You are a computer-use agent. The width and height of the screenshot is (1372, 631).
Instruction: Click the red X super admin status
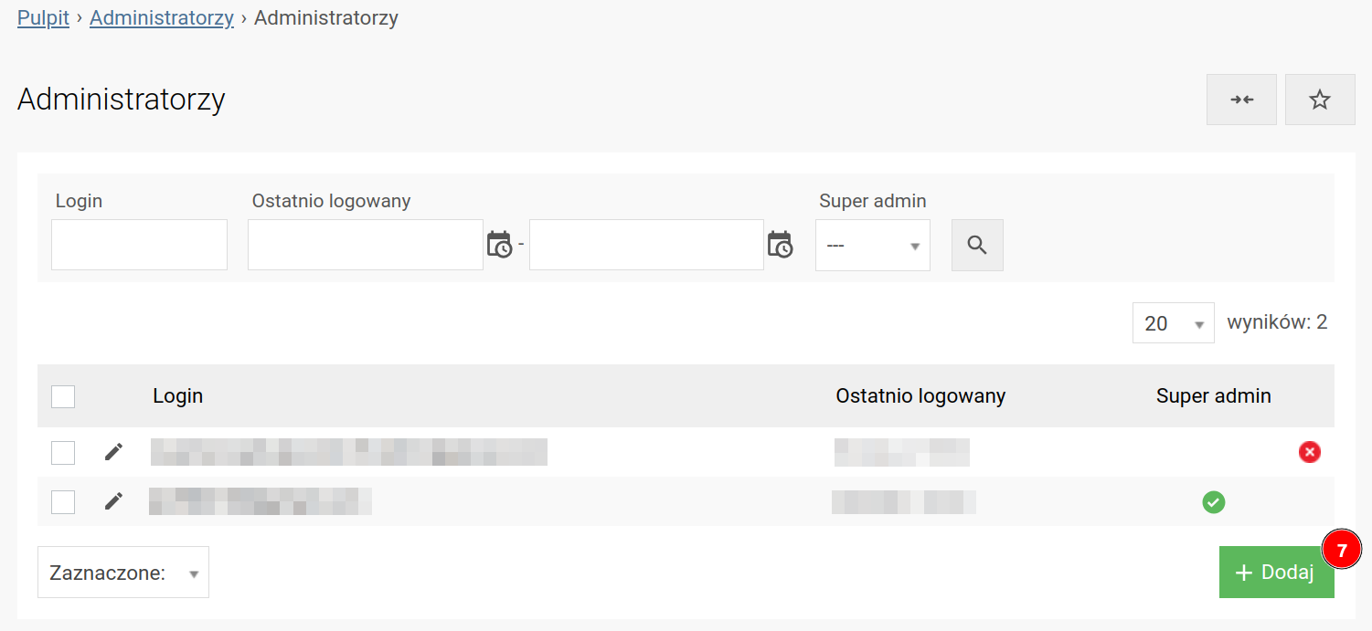coord(1309,452)
